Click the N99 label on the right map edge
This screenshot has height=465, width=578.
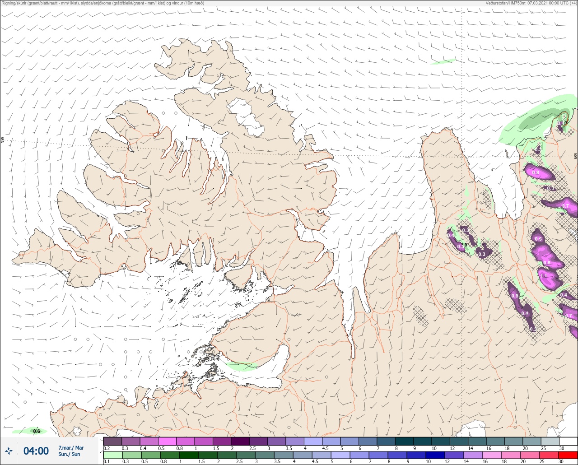pyautogui.click(x=576, y=156)
